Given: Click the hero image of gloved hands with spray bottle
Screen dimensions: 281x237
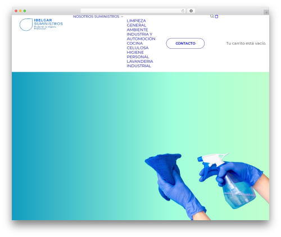Looking at the screenshot, I should (x=207, y=186).
